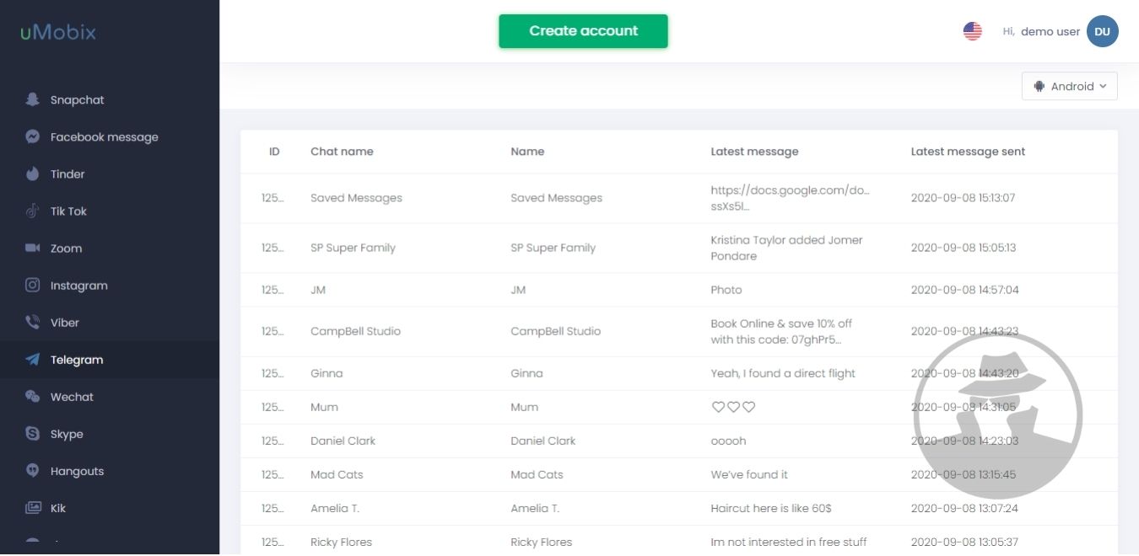The height and width of the screenshot is (556, 1139).
Task: Open Hangouts from the sidebar menu
Action: coord(77,471)
